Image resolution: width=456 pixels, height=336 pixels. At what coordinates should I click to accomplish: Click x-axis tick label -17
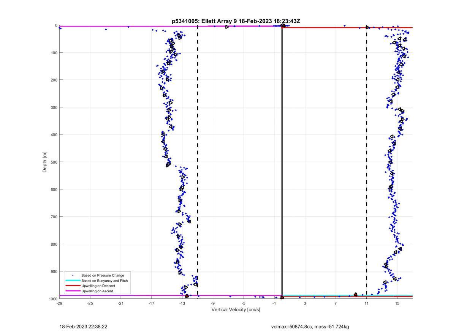[x=151, y=303]
